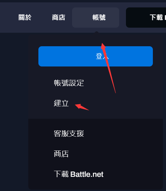Collapse the 帳號 account dropdown
This screenshot has width=166, height=191.
[x=96, y=18]
